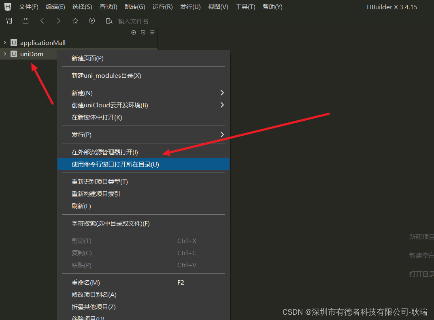Image resolution: width=434 pixels, height=320 pixels.
Task: Click the run play circle icon
Action: coord(92,21)
